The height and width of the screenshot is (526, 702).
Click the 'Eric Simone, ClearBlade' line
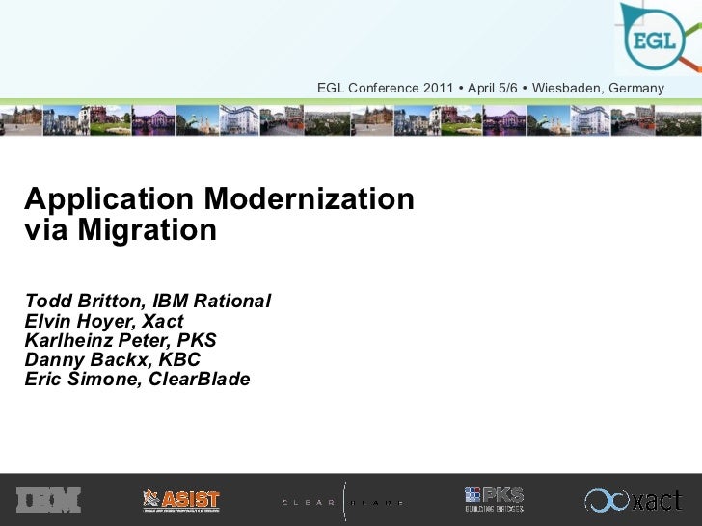[x=137, y=379]
